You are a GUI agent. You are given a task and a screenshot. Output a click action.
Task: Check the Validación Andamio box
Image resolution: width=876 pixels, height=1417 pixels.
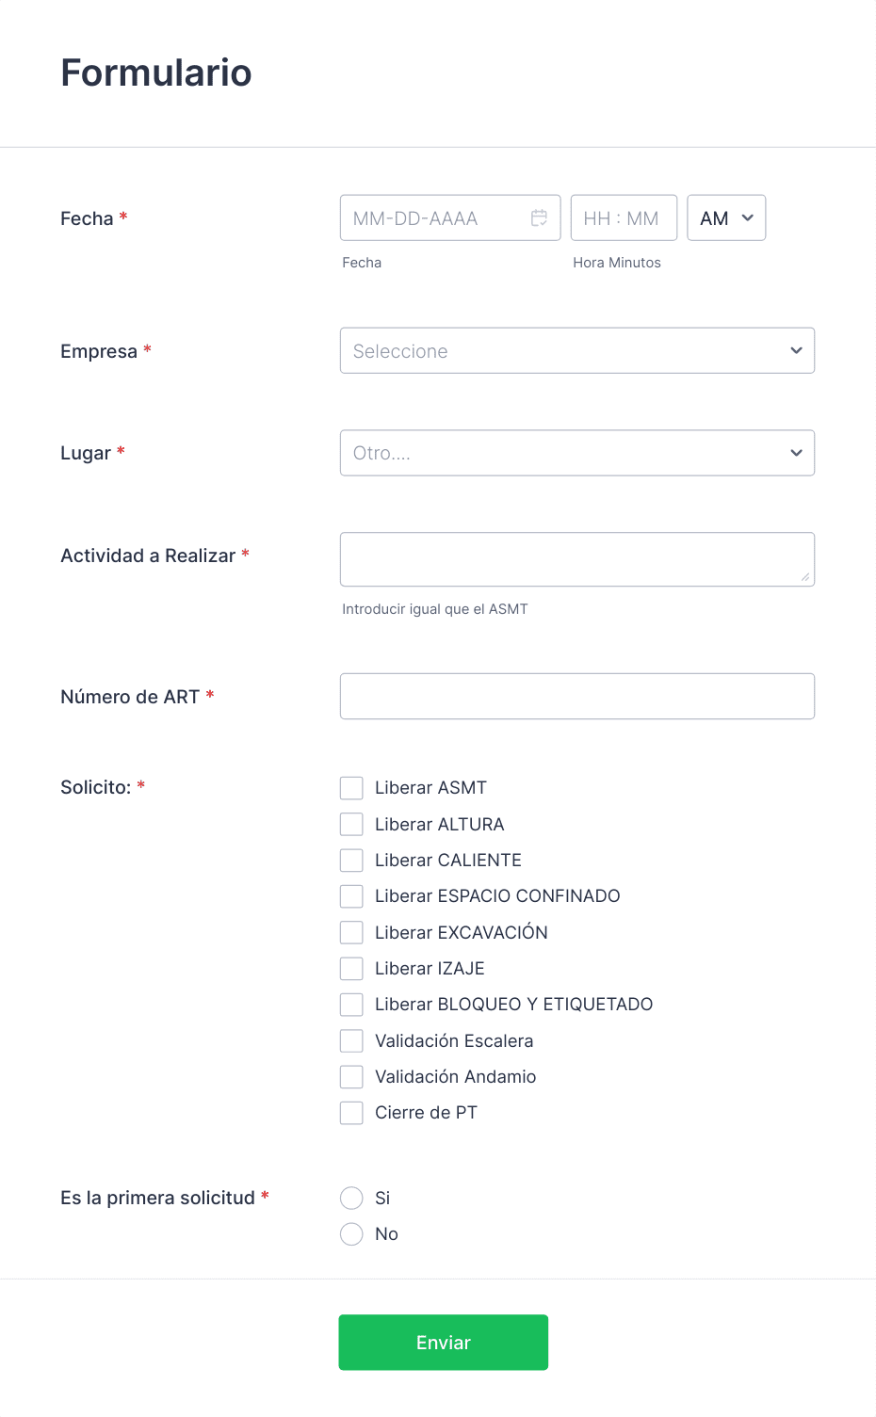[351, 1077]
